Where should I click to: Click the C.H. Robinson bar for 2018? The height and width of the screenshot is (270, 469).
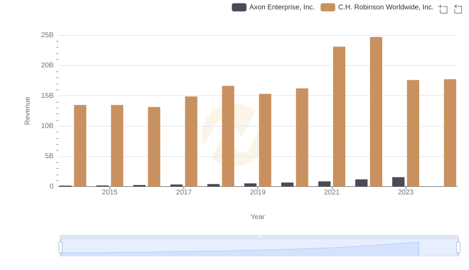click(x=228, y=136)
